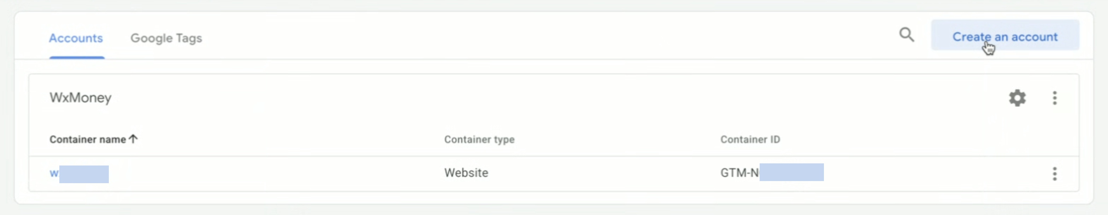Image resolution: width=1108 pixels, height=215 pixels.
Task: Sort by Container name column header
Action: pyautogui.click(x=88, y=140)
